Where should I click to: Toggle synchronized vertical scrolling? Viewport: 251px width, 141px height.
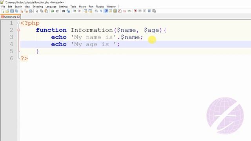85,11
